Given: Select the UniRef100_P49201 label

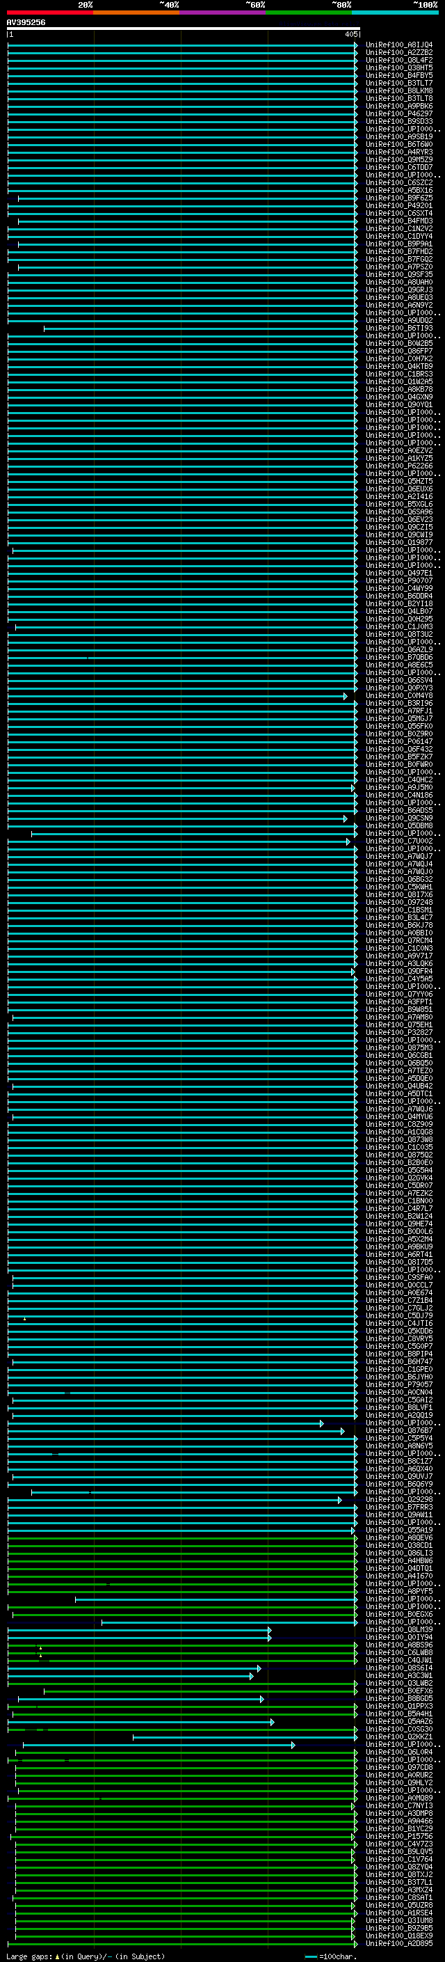Looking at the screenshot, I should click(399, 205).
